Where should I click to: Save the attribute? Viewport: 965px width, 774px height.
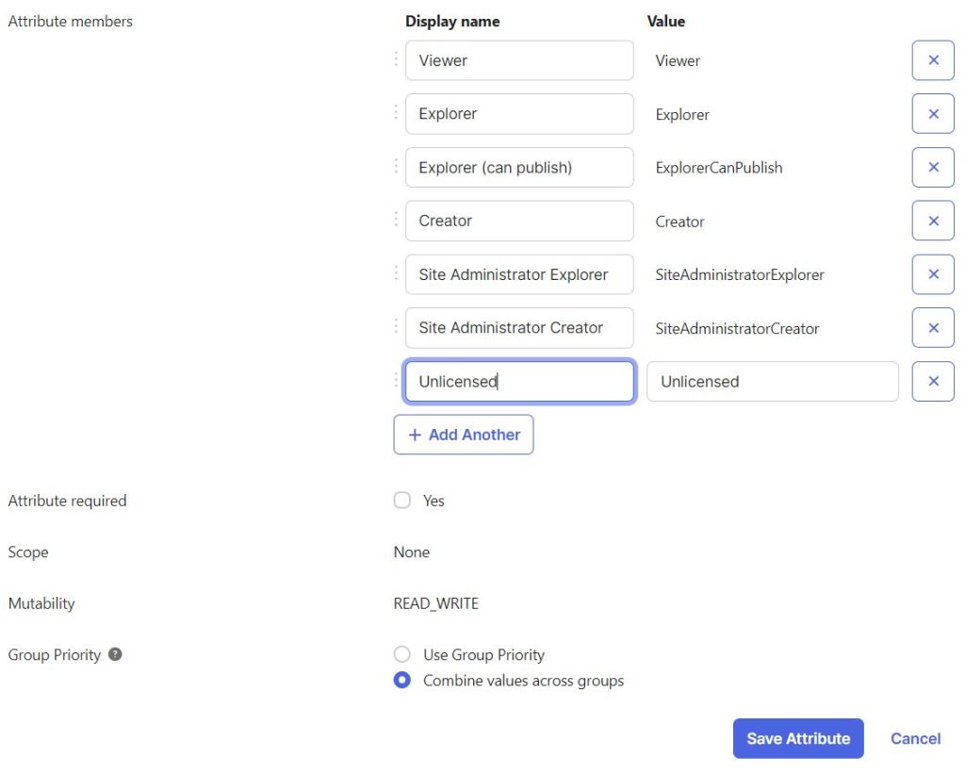[797, 738]
